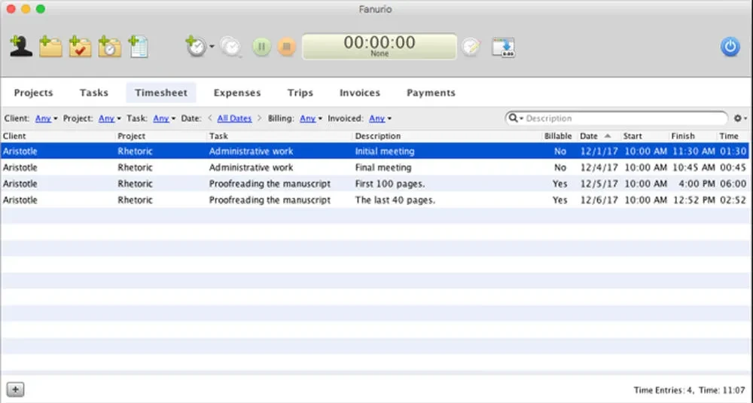Image resolution: width=753 pixels, height=403 pixels.
Task: Click the 00:45 time cell
Action: 733,167
